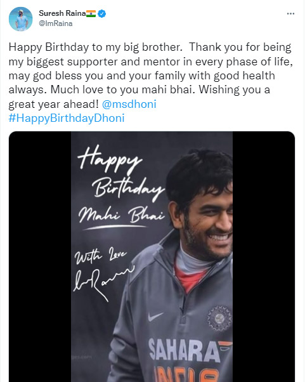Click the With Love text on image
The height and width of the screenshot is (382, 305).
(100, 256)
